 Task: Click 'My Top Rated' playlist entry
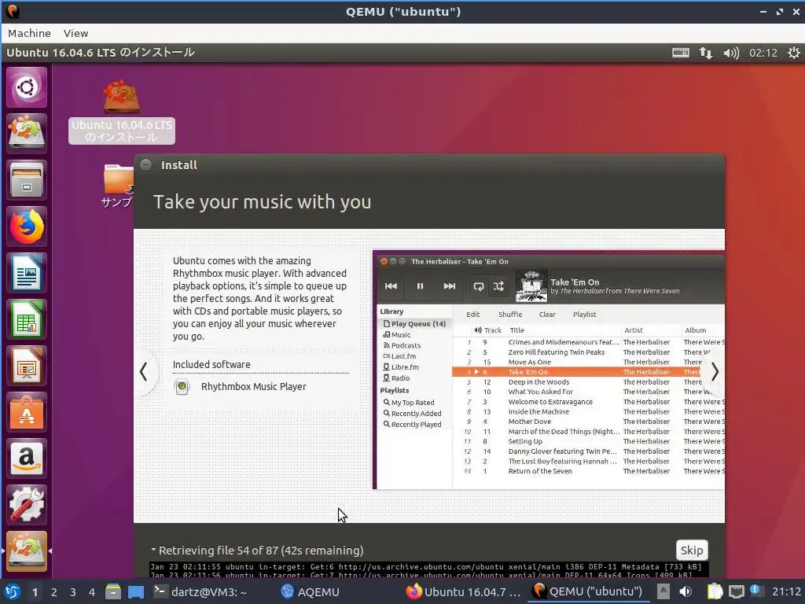[x=409, y=403]
